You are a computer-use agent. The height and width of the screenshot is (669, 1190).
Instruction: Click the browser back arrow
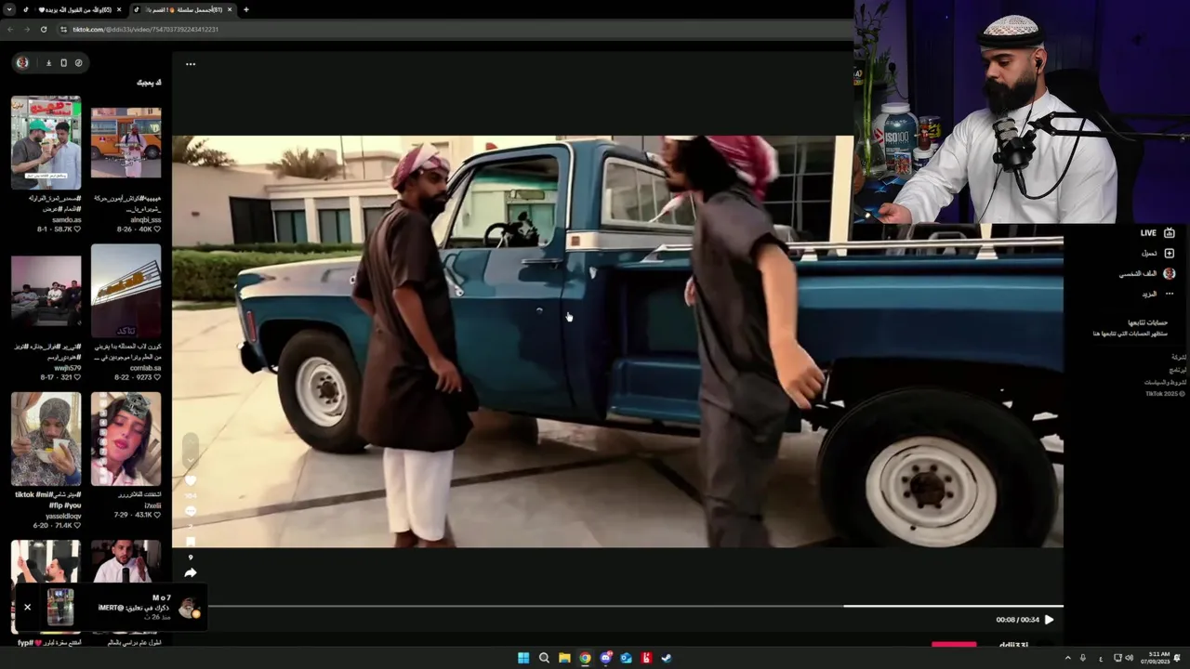click(x=10, y=29)
